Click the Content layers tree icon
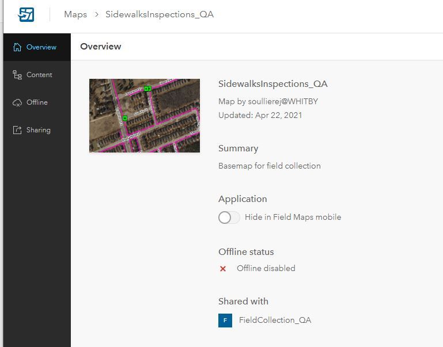Viewport: 443px width, 347px height. 17,75
